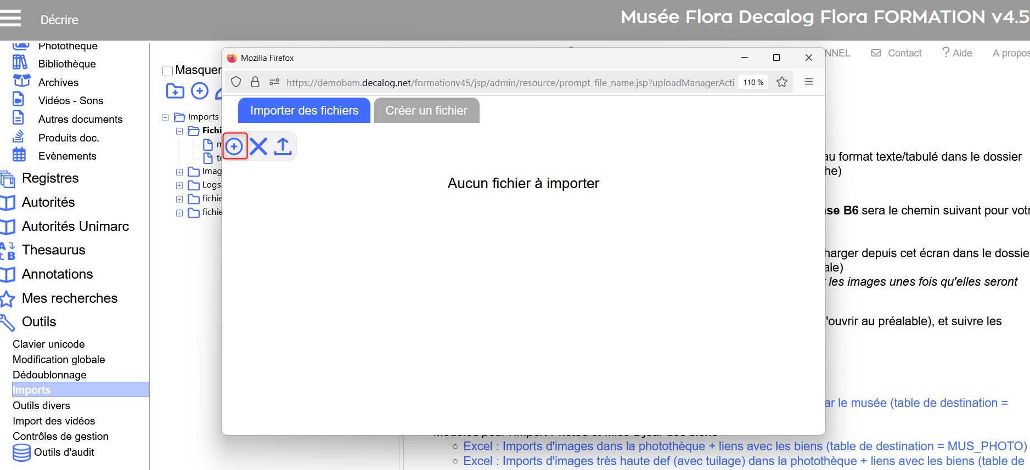Open the hamburger menu at top left

tap(10, 19)
